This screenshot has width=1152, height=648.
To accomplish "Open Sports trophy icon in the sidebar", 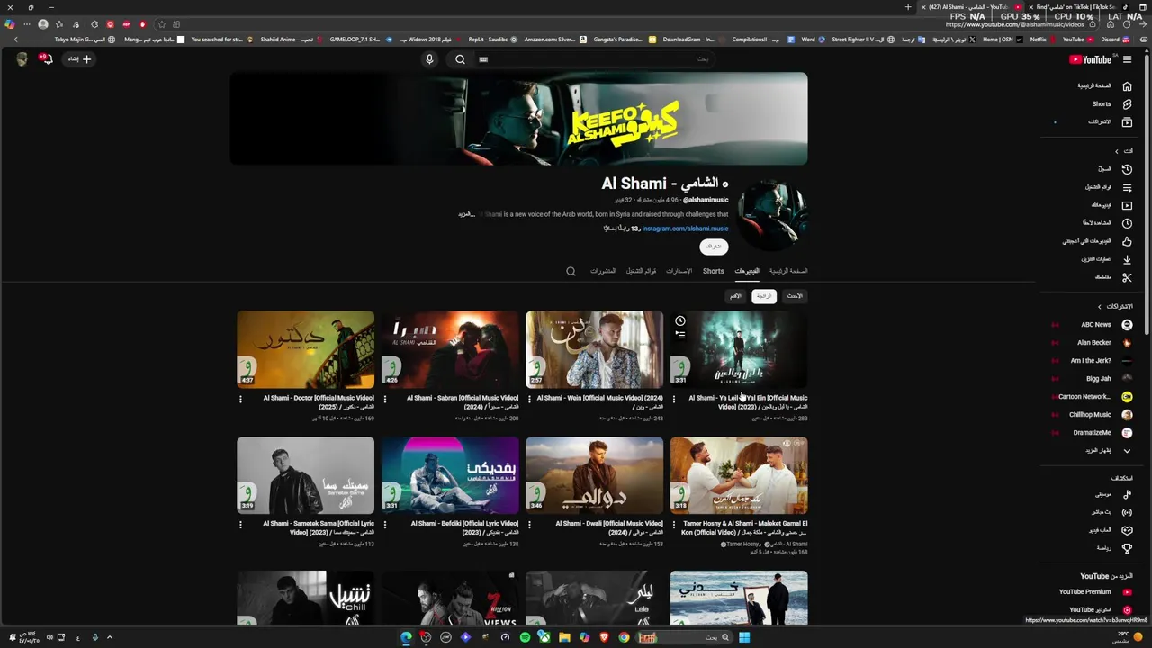I will point(1127,548).
